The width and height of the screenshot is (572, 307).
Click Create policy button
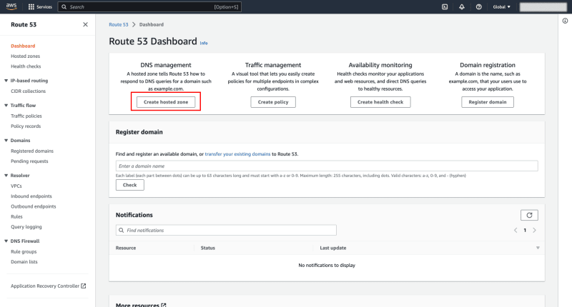coord(273,102)
